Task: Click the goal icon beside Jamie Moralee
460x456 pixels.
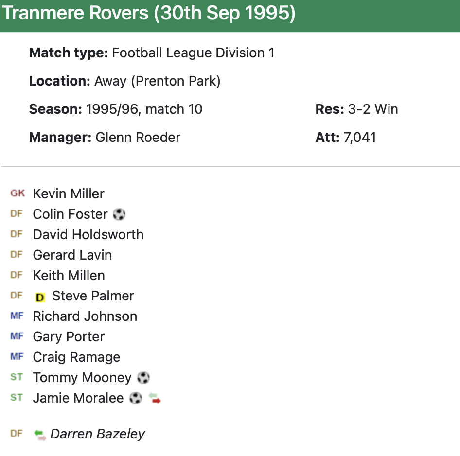Action: click(x=136, y=398)
